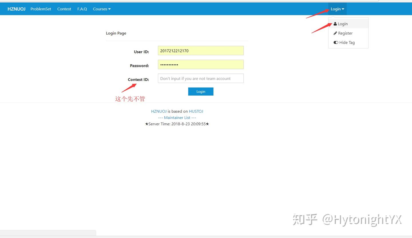This screenshot has height=238, width=412.
Task: Switch to the Contest section
Action: [64, 9]
